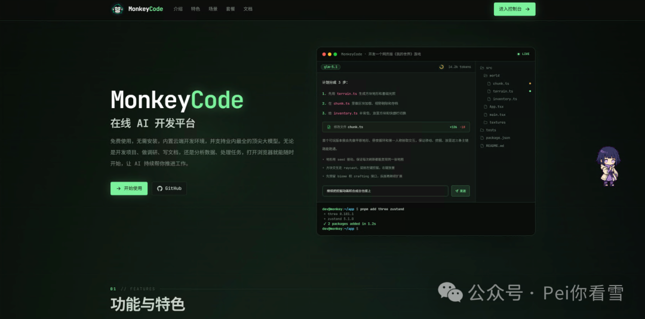The height and width of the screenshot is (319, 645).
Task: Click the inventory.ts mention in plan step 3
Action: click(346, 113)
